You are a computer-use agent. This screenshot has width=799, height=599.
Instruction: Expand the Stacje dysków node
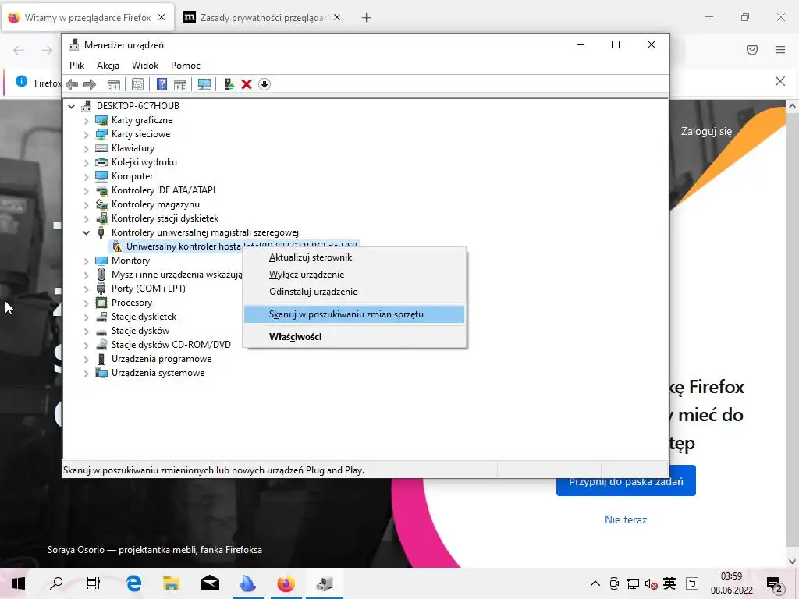coord(86,331)
